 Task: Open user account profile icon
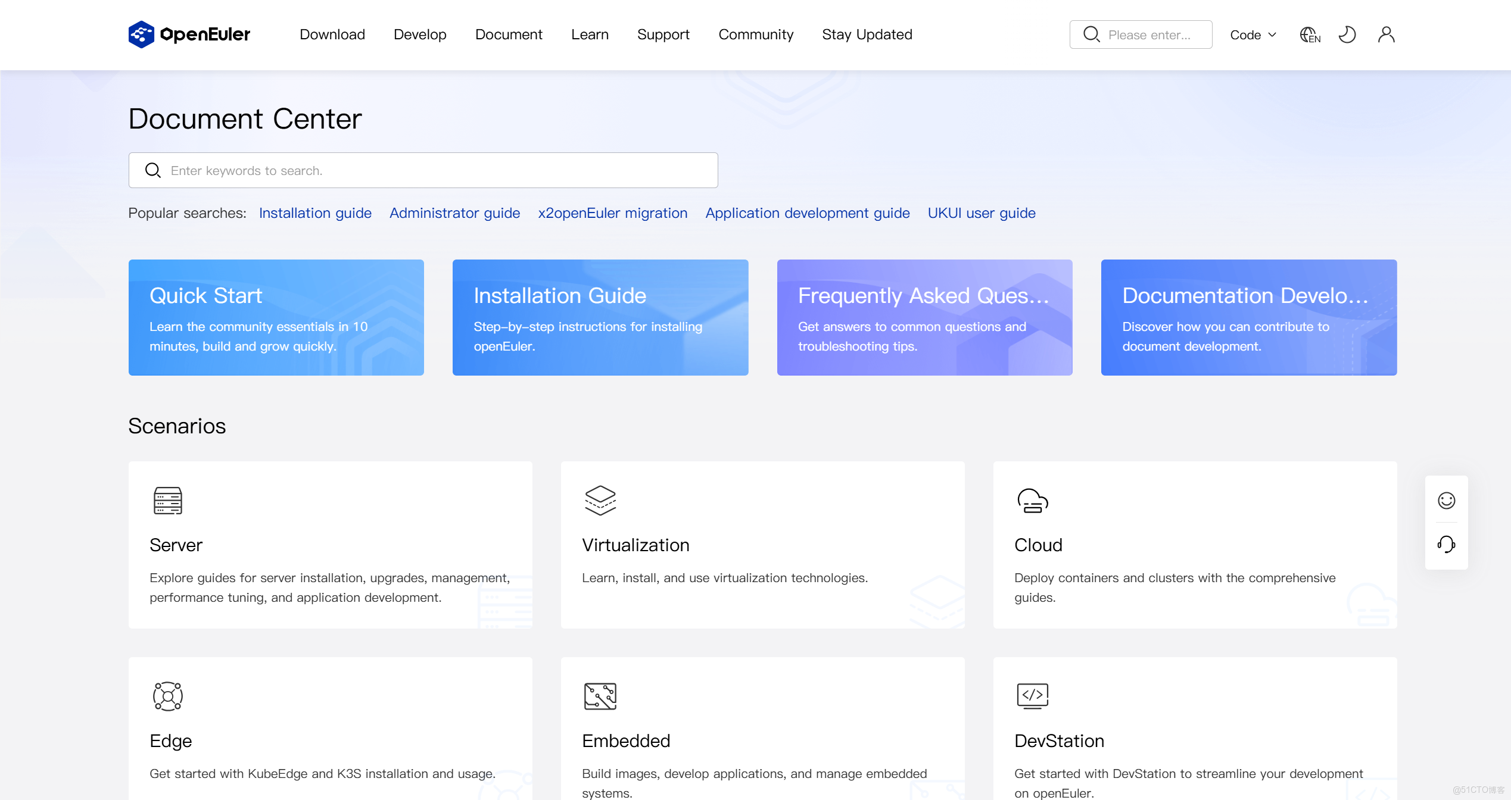[x=1386, y=35]
